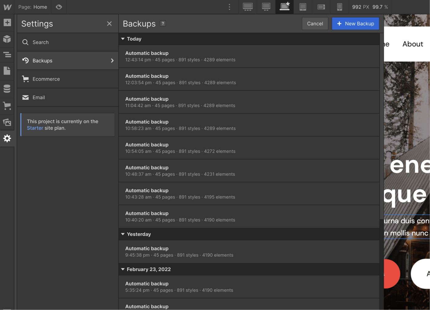The width and height of the screenshot is (430, 310).
Task: Switch to the large Desktop breakpoint
Action: pyautogui.click(x=248, y=7)
